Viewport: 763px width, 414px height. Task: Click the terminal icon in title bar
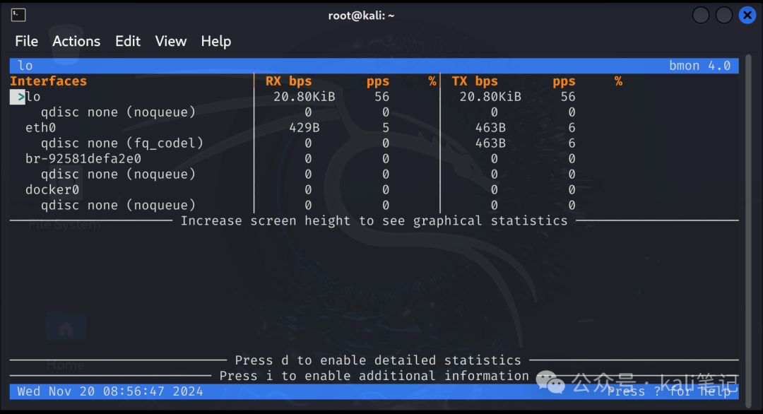coord(18,15)
